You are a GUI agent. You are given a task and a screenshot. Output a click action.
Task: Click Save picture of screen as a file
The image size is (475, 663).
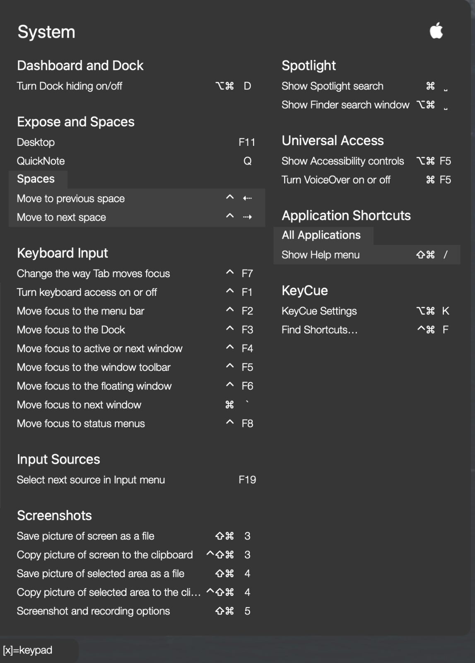coord(85,536)
